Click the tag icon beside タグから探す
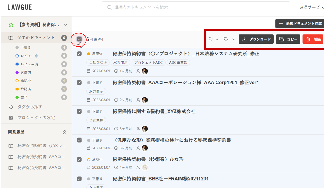This screenshot has height=188, width=324. 11,107
